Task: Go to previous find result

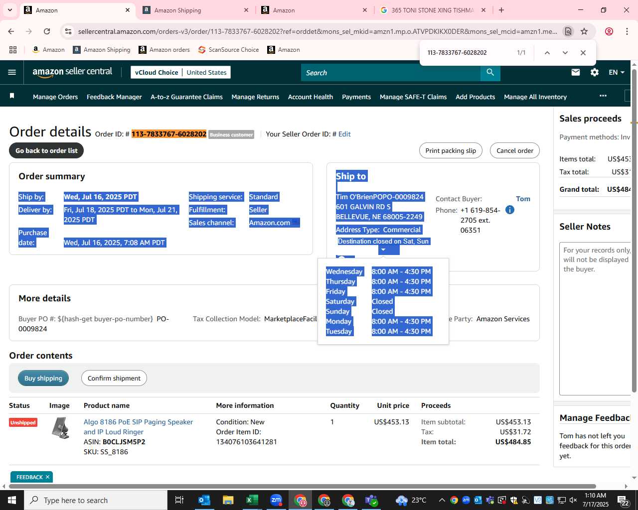Action: pos(547,53)
